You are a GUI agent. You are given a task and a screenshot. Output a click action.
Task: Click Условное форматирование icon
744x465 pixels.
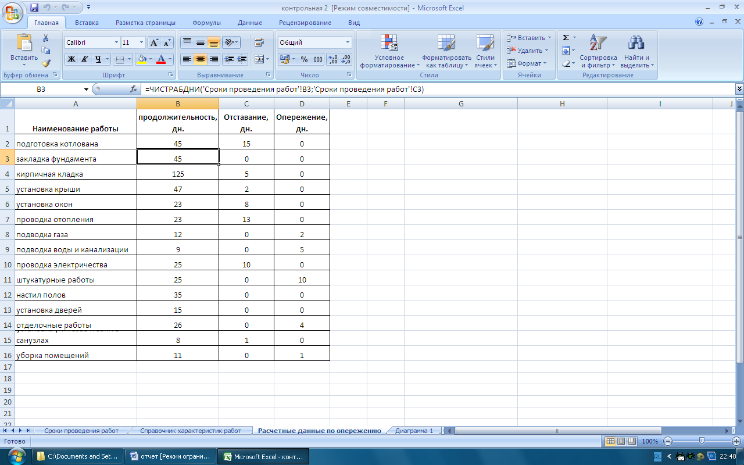click(x=389, y=51)
